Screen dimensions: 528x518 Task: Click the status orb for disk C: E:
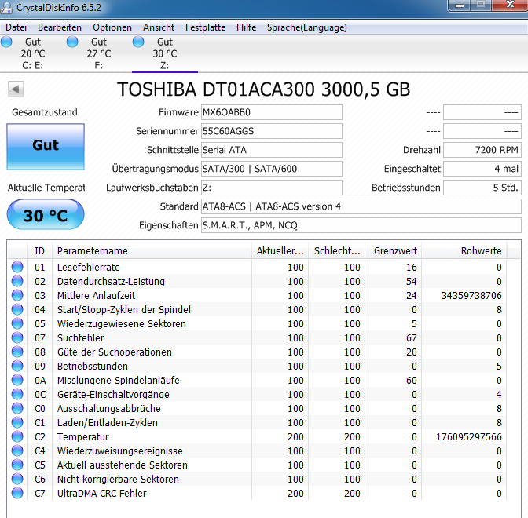[6, 42]
